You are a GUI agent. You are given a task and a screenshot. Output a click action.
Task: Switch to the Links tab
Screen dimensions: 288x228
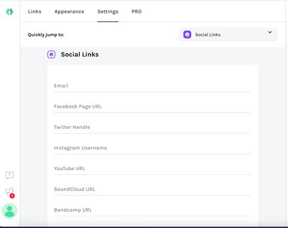35,12
